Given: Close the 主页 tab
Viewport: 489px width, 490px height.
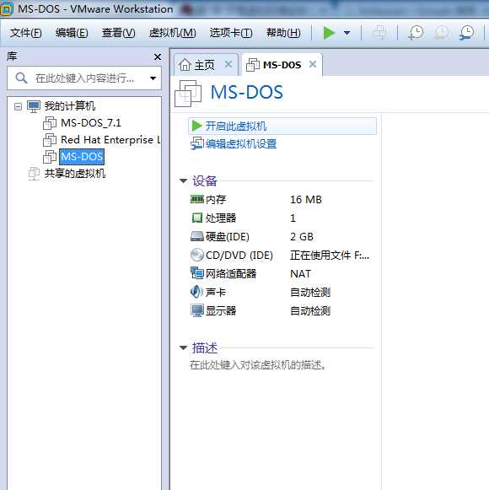Looking at the screenshot, I should [228, 64].
